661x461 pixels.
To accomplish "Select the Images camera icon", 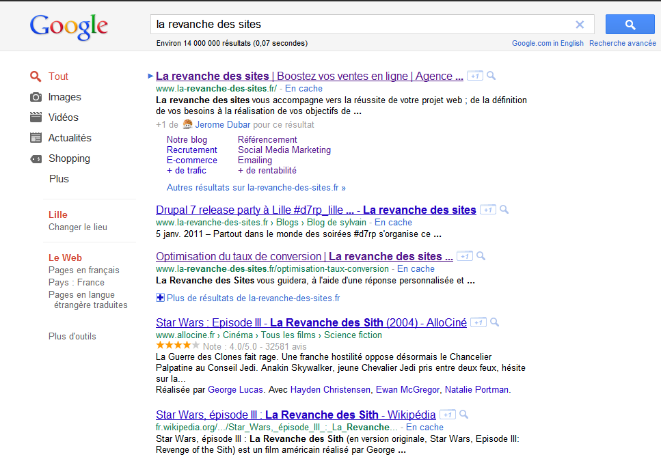I will coord(36,97).
